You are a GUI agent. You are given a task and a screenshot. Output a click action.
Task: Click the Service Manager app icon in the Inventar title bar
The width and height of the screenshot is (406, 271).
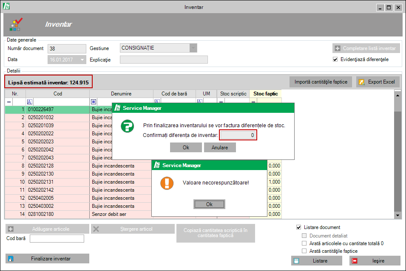pos(6,6)
